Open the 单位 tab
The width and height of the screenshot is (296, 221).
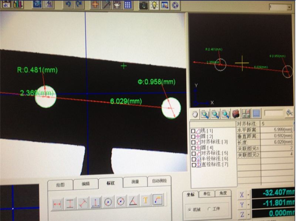(x=207, y=194)
